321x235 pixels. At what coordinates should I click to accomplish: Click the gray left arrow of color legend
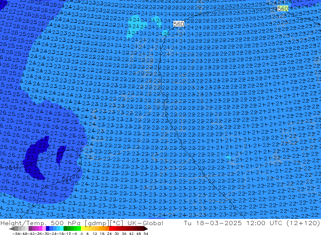[12, 229]
